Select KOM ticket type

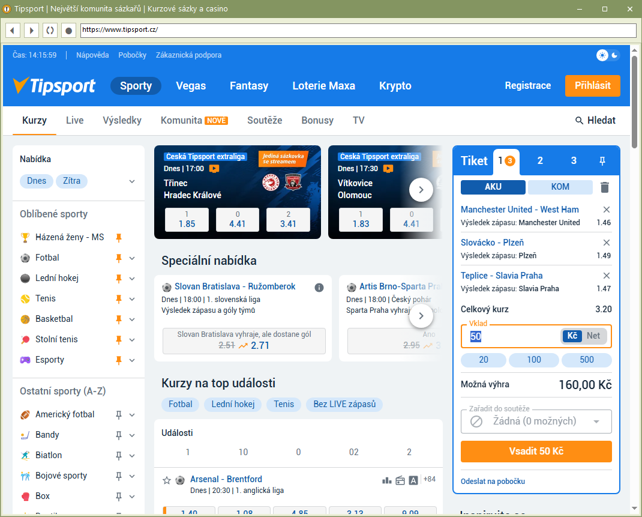pos(560,187)
